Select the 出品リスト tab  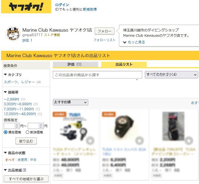[124, 64]
